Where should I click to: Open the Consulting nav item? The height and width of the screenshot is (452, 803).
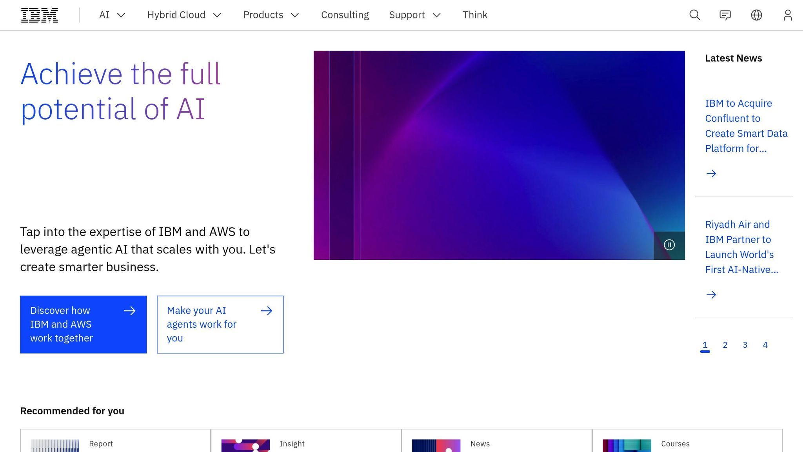pos(345,15)
